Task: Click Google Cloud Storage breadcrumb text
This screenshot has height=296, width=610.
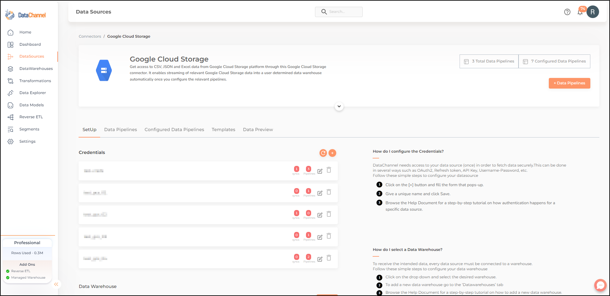Action: 129,36
